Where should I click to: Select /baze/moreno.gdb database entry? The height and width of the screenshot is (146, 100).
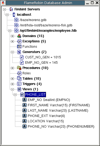33,20
